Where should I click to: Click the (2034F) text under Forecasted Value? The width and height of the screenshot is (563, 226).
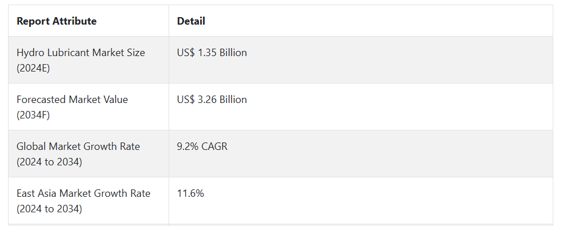(x=33, y=115)
